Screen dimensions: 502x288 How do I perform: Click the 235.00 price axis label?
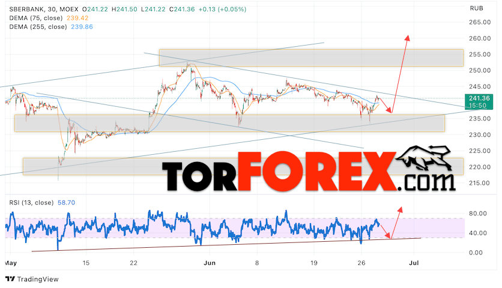[x=480, y=119]
